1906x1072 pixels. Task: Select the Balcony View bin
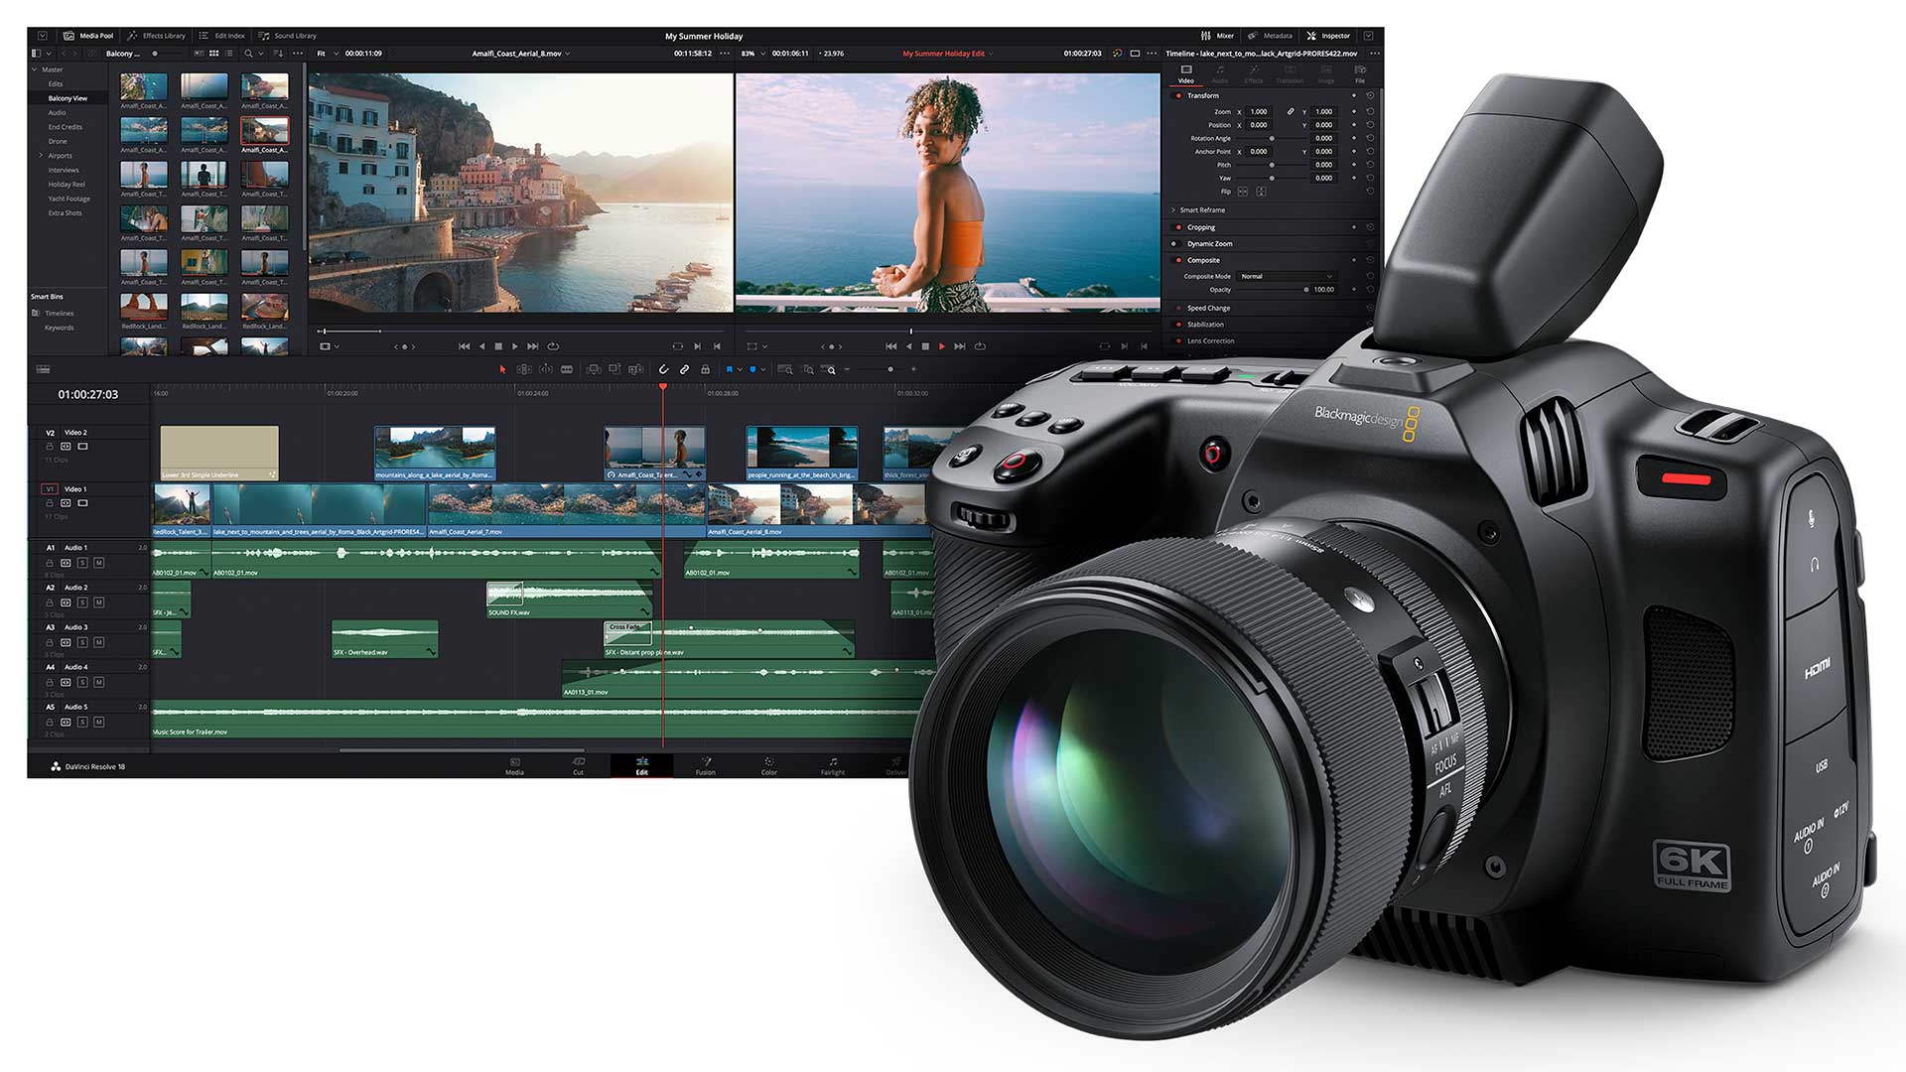pos(68,98)
